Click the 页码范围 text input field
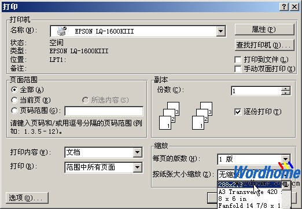The height and width of the screenshot is (209, 302). (104, 111)
